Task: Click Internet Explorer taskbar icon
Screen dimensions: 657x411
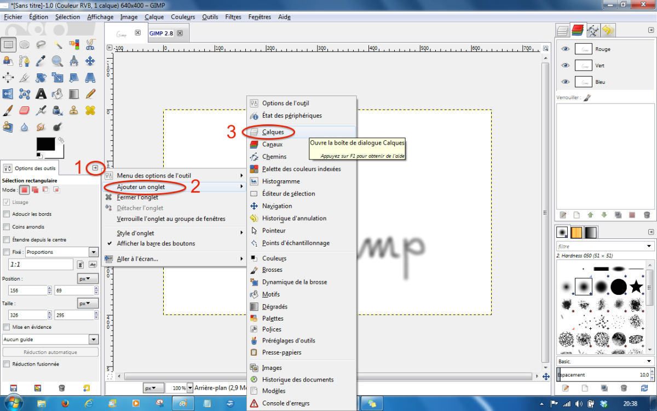Action: [x=89, y=403]
